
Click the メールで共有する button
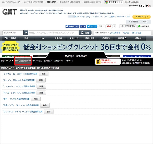(128, 26)
